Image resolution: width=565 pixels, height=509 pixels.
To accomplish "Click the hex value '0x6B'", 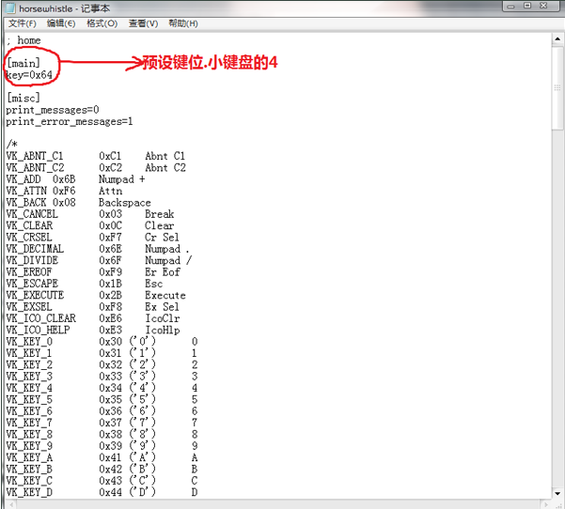I will [x=64, y=179].
